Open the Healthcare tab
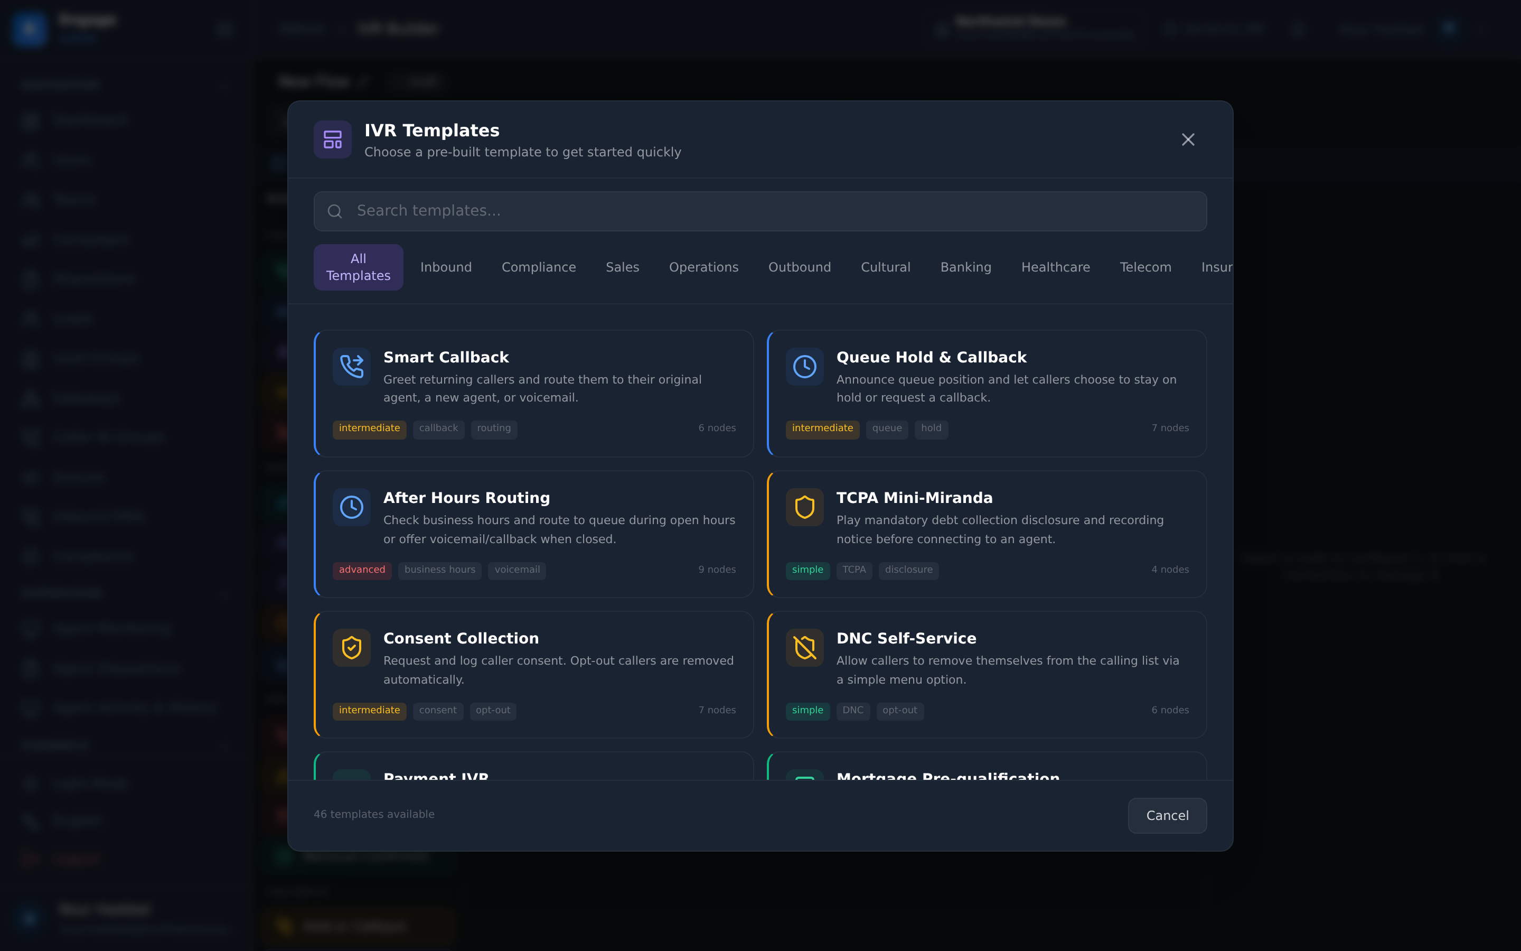Viewport: 1521px width, 951px height. click(1055, 267)
